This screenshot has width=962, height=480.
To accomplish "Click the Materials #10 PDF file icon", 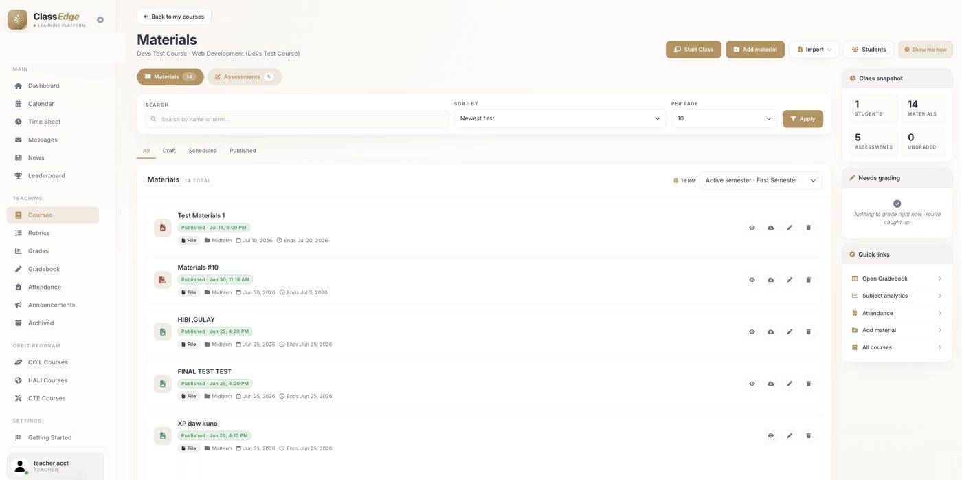I will 163,280.
